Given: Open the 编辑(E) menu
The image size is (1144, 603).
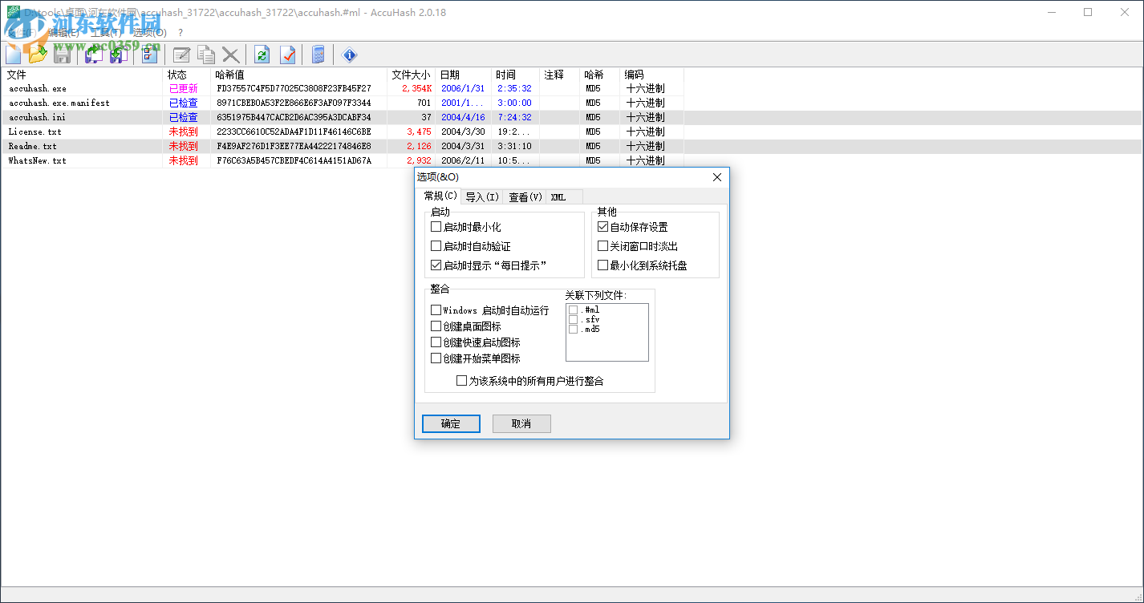Looking at the screenshot, I should (64, 33).
